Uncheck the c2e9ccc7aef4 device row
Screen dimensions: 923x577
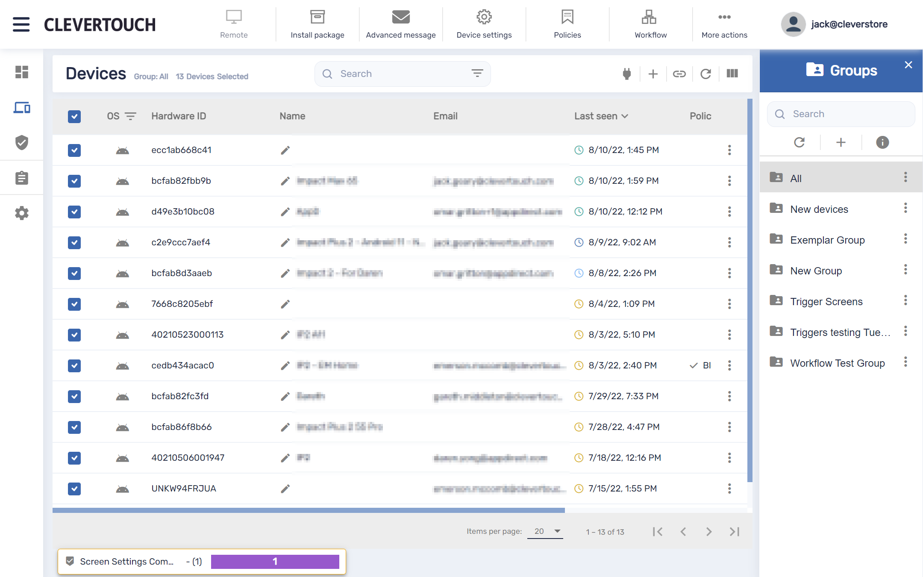(x=74, y=243)
